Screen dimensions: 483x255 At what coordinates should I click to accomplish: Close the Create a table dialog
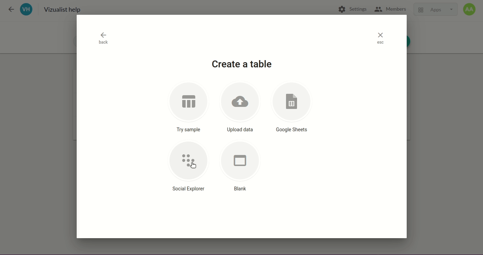tap(380, 35)
